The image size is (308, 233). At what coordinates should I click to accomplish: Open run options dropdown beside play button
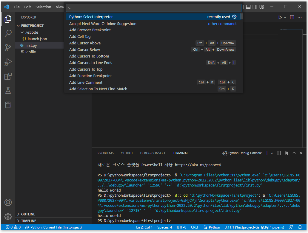tap(285, 17)
